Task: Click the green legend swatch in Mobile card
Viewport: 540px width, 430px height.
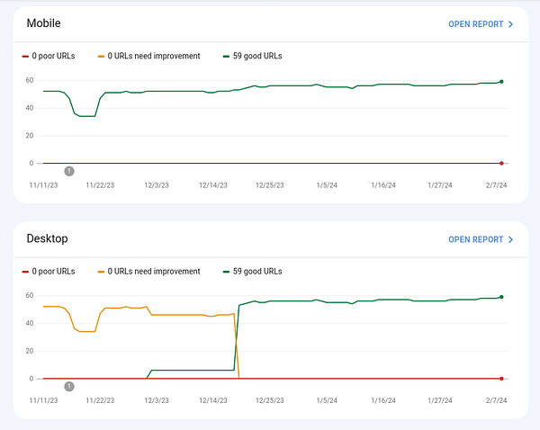Action: (x=226, y=56)
